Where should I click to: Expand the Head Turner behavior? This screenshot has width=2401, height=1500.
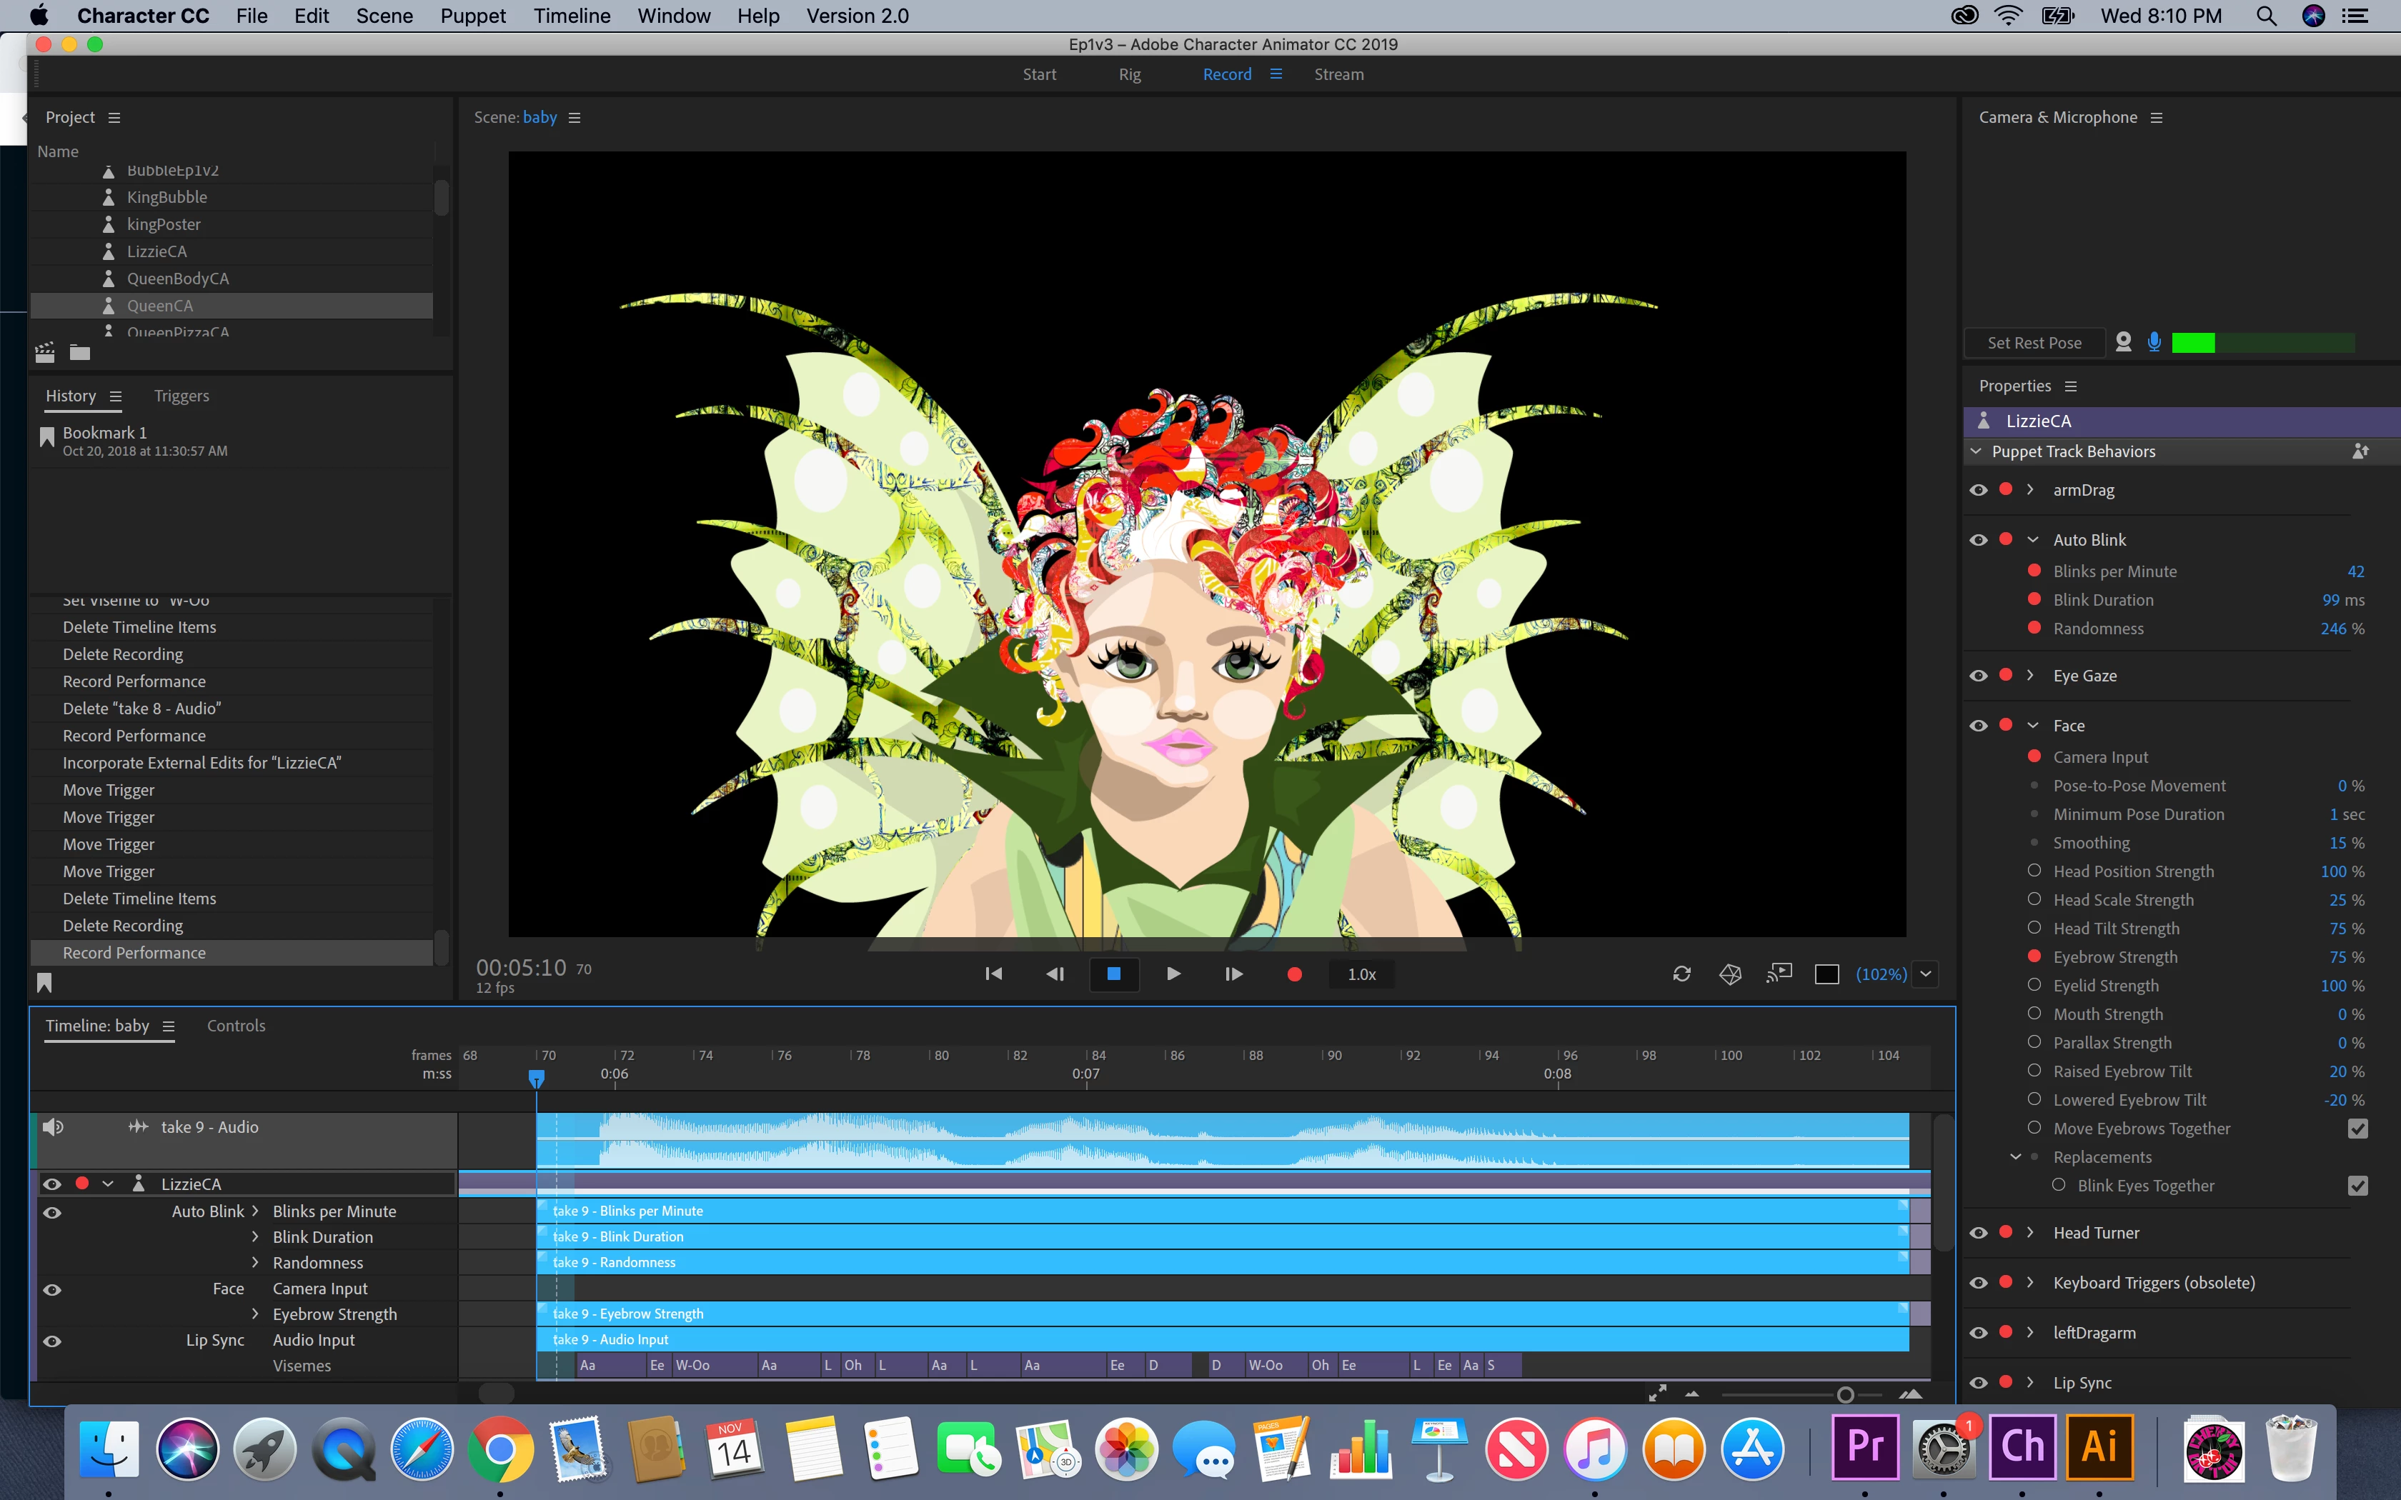(x=2031, y=1232)
